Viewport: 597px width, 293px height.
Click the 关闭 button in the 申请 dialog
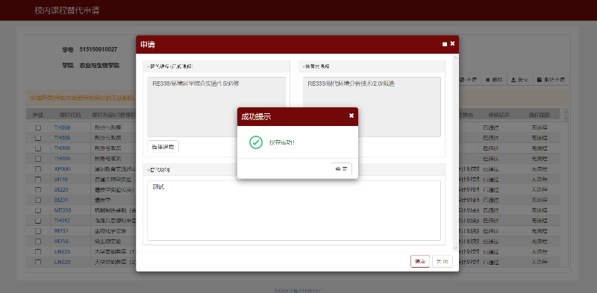point(442,262)
